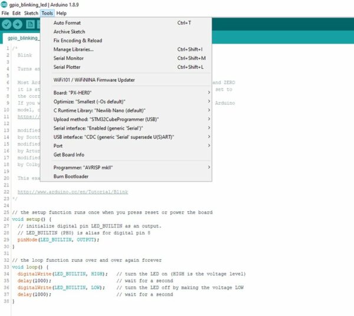Select Auto Format from the Tools menu

click(x=67, y=23)
